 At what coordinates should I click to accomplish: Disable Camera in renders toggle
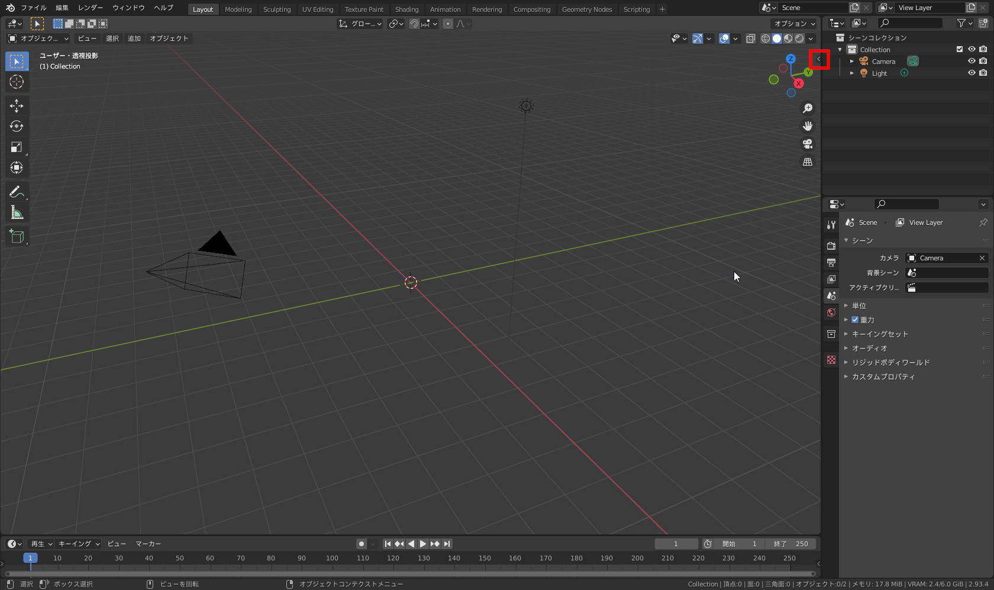(983, 61)
